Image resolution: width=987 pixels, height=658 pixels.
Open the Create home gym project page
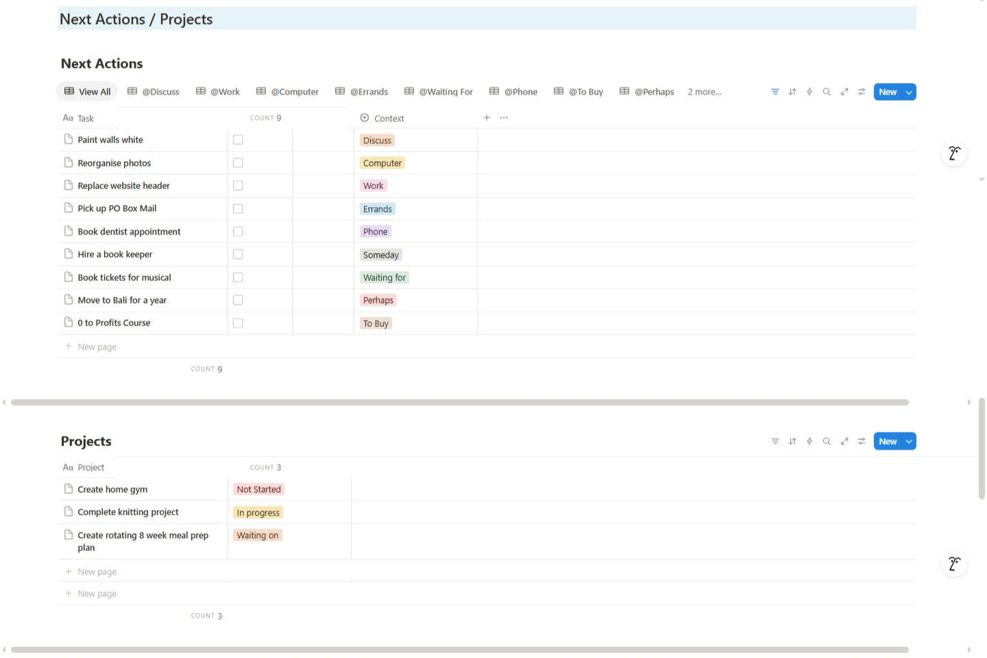(112, 489)
